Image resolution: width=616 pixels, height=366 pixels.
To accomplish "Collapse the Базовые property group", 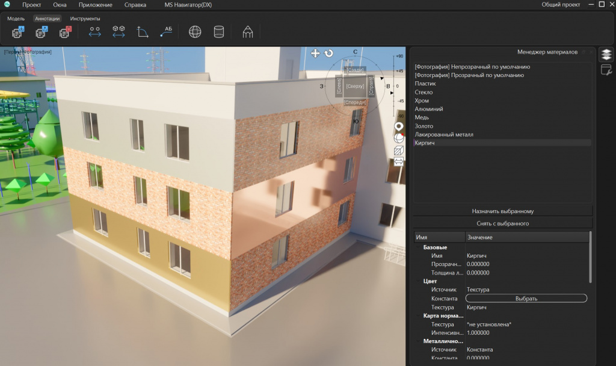I will click(419, 247).
